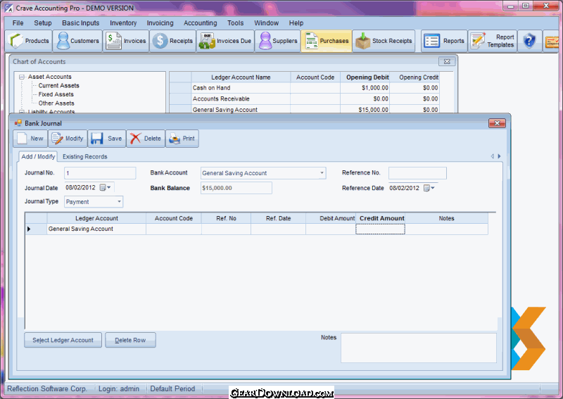Screen dimensions: 563x399
Task: Click Modify in Bank Journal toolbar
Action: coord(68,139)
